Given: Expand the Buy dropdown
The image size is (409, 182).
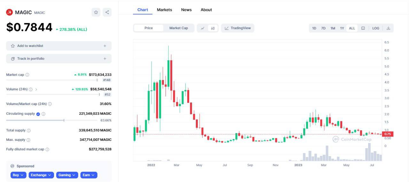Looking at the screenshot, I should [x=19, y=175].
